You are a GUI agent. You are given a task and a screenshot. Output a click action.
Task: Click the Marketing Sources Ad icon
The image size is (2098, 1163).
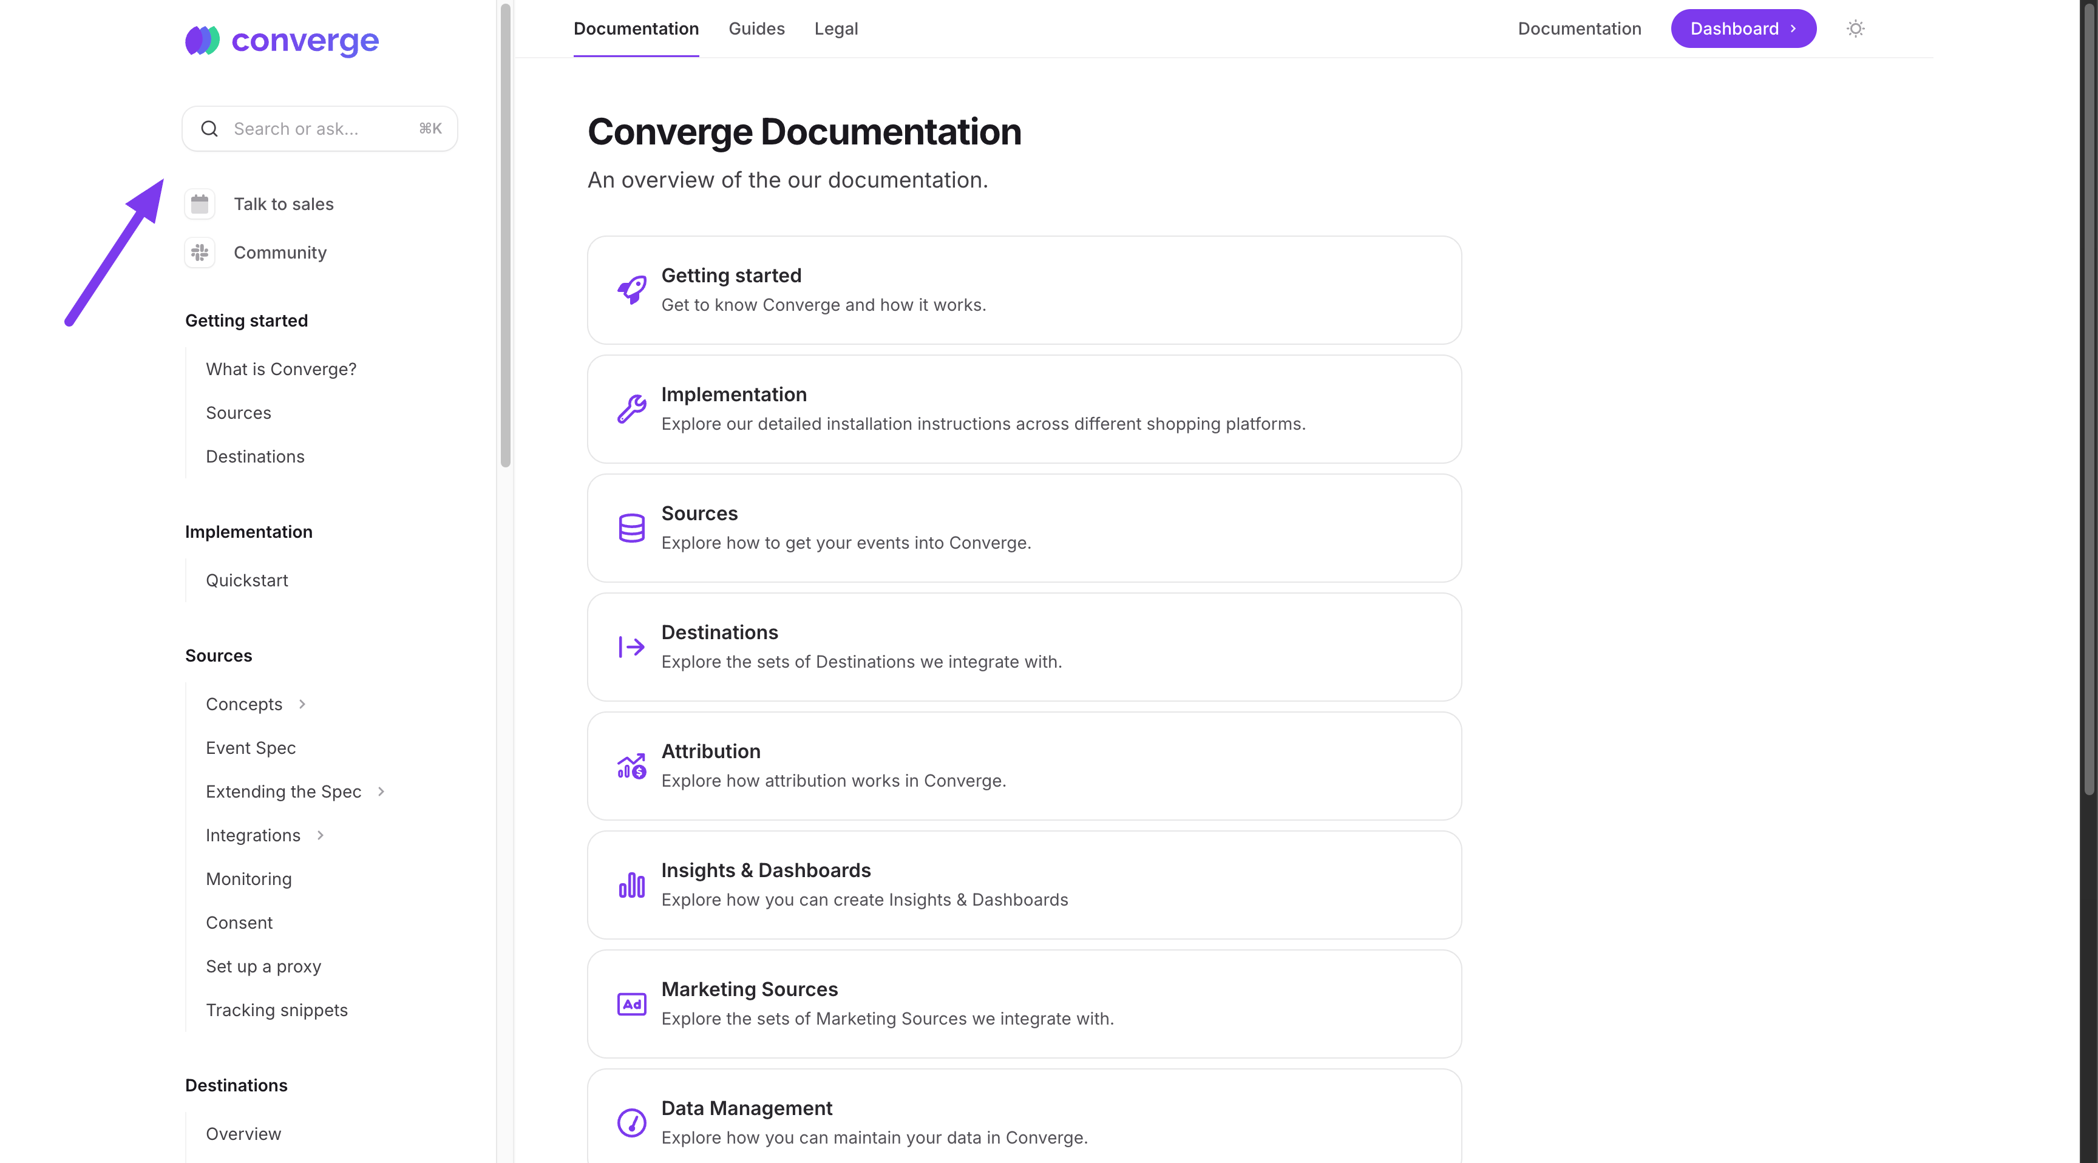point(631,1003)
